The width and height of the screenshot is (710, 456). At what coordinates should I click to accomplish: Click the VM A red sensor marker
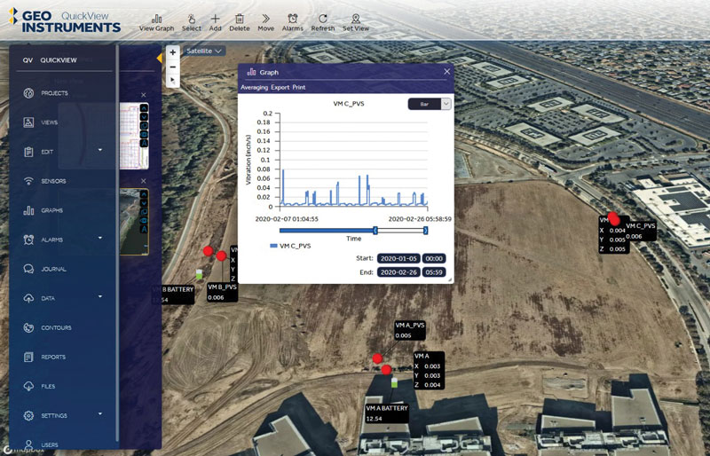pos(386,368)
